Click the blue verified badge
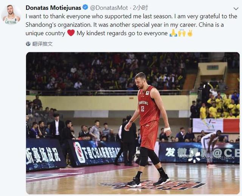 [x=85, y=8]
